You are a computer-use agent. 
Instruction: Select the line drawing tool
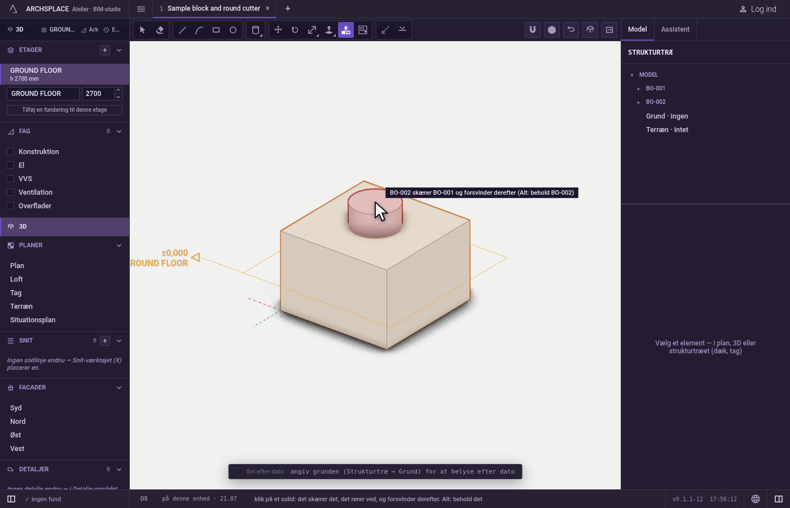coord(182,30)
